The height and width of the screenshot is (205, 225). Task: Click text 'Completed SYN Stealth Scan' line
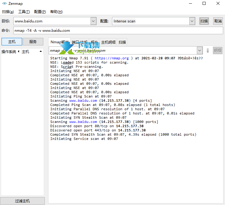point(123,134)
